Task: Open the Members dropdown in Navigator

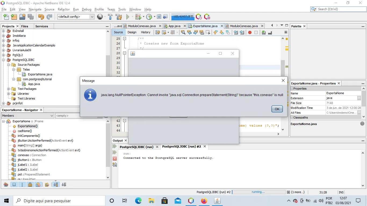Action: tap(28, 116)
